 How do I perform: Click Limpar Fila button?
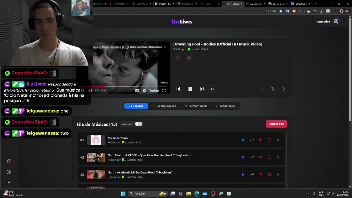(276, 124)
